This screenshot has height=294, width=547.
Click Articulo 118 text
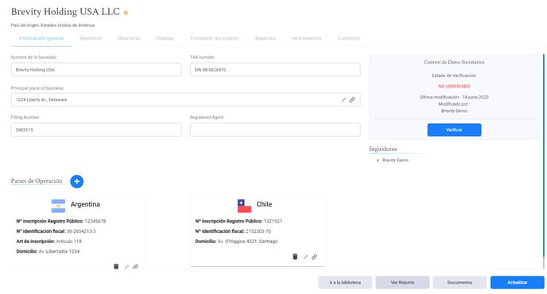point(68,242)
